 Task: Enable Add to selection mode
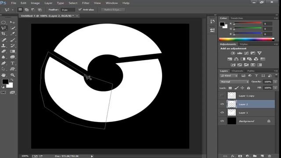(26, 10)
